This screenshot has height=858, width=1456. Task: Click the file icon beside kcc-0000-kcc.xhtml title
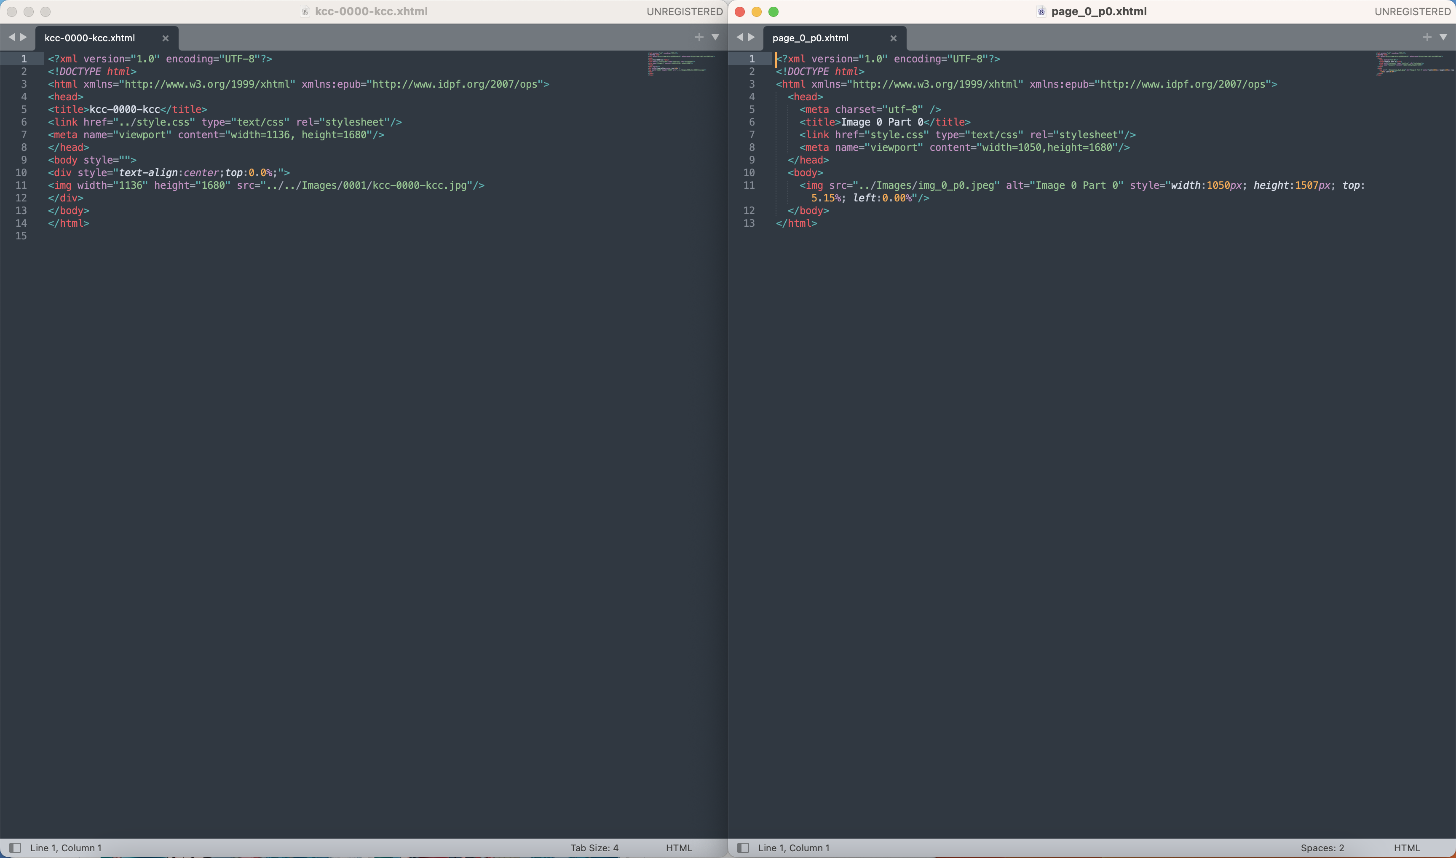click(x=305, y=11)
